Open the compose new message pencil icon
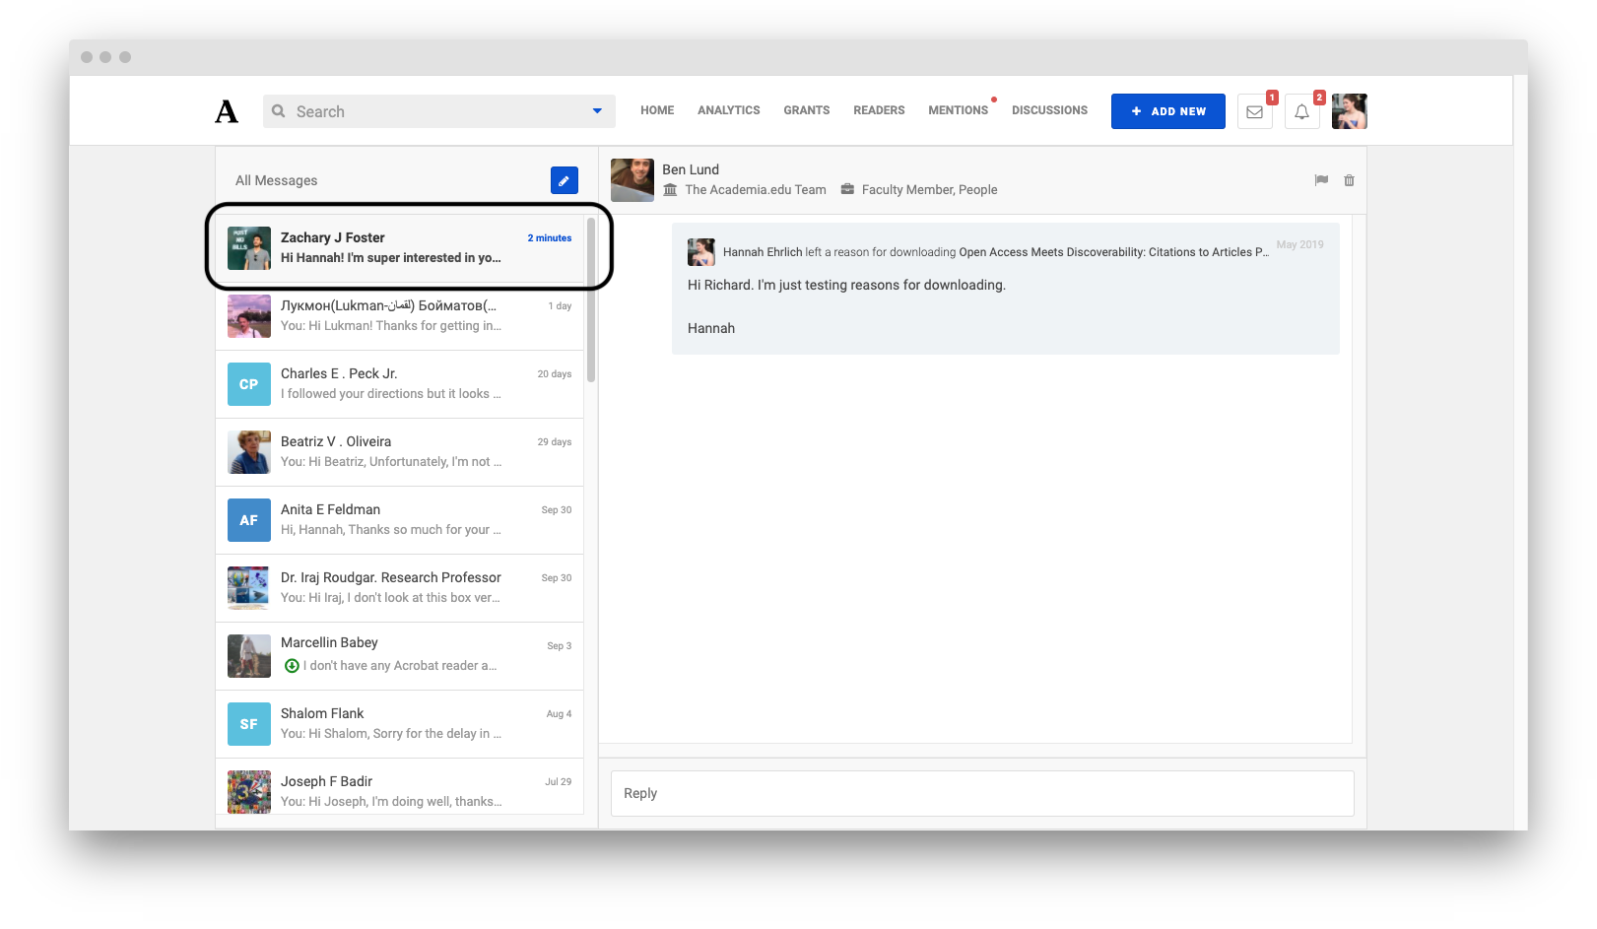The width and height of the screenshot is (1597, 929). 564,180
